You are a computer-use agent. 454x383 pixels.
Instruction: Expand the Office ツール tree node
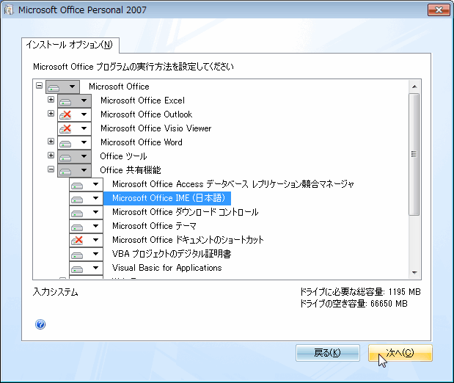(x=51, y=156)
